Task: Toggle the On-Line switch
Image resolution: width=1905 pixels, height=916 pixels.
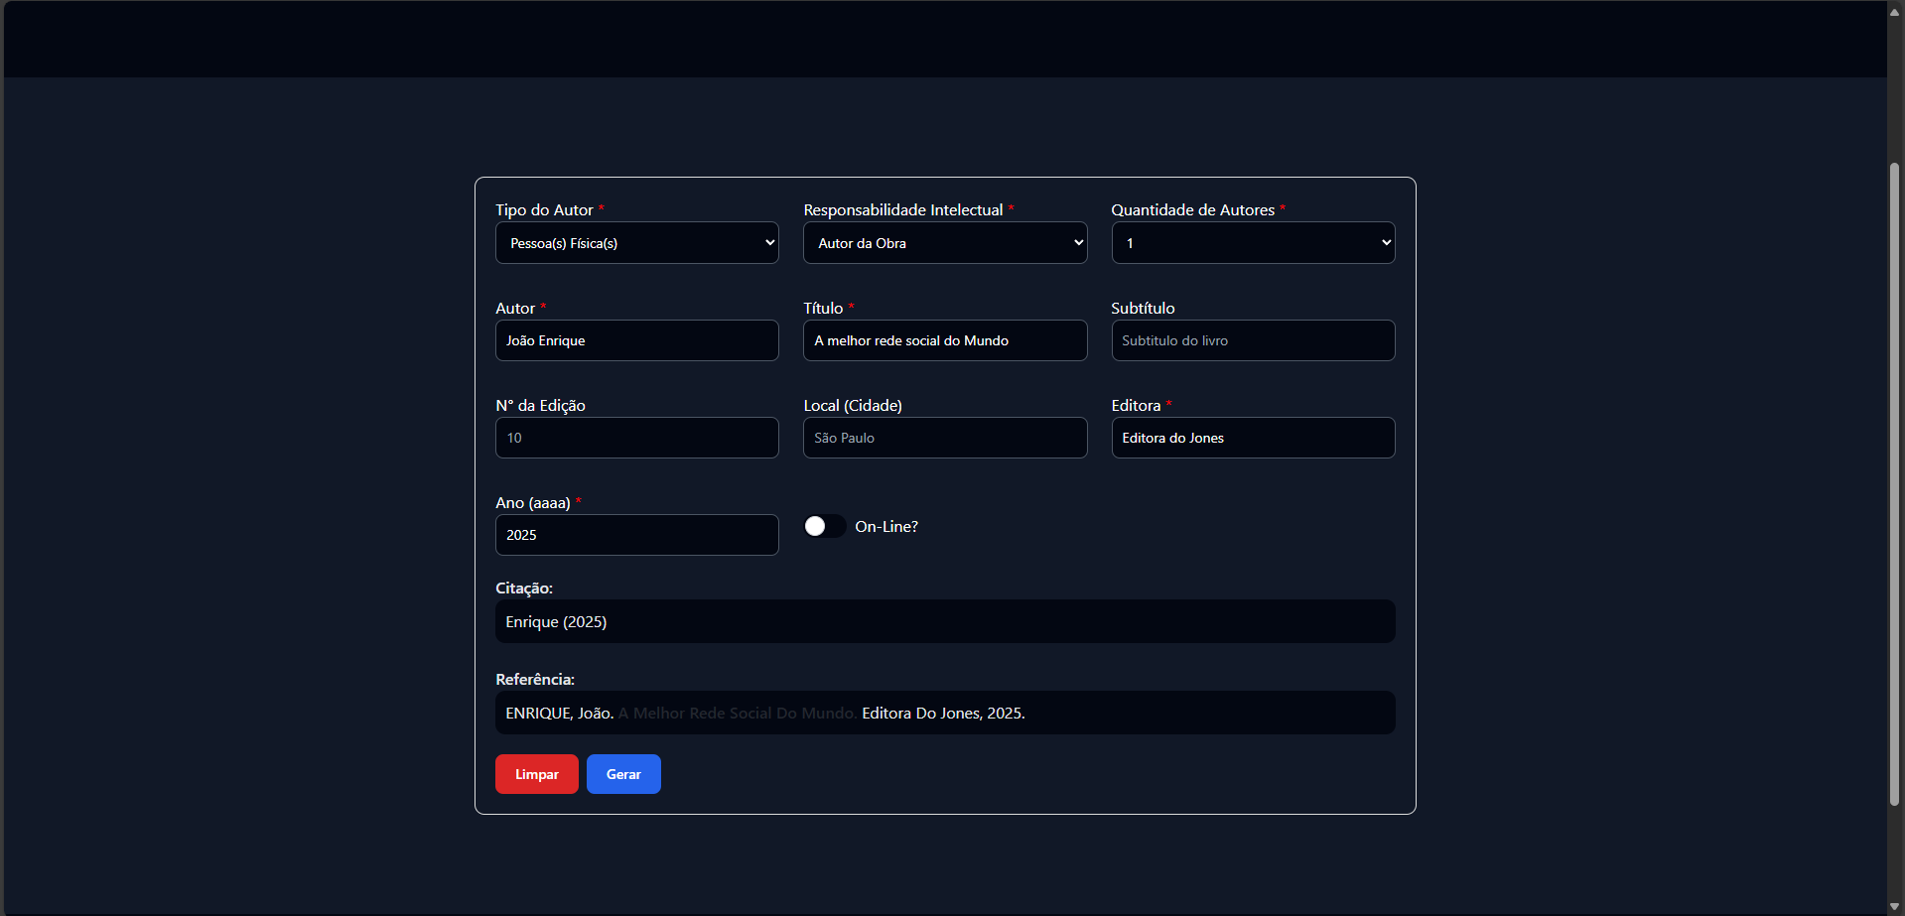Action: point(824,526)
